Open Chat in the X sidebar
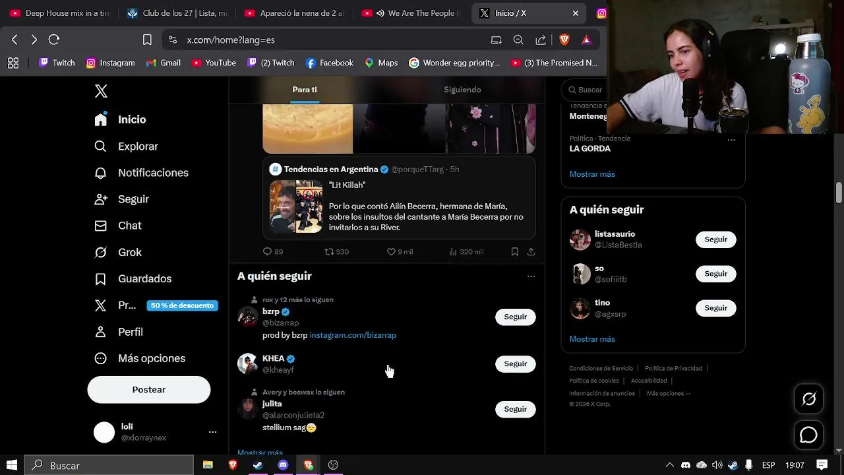844x475 pixels. (x=118, y=226)
